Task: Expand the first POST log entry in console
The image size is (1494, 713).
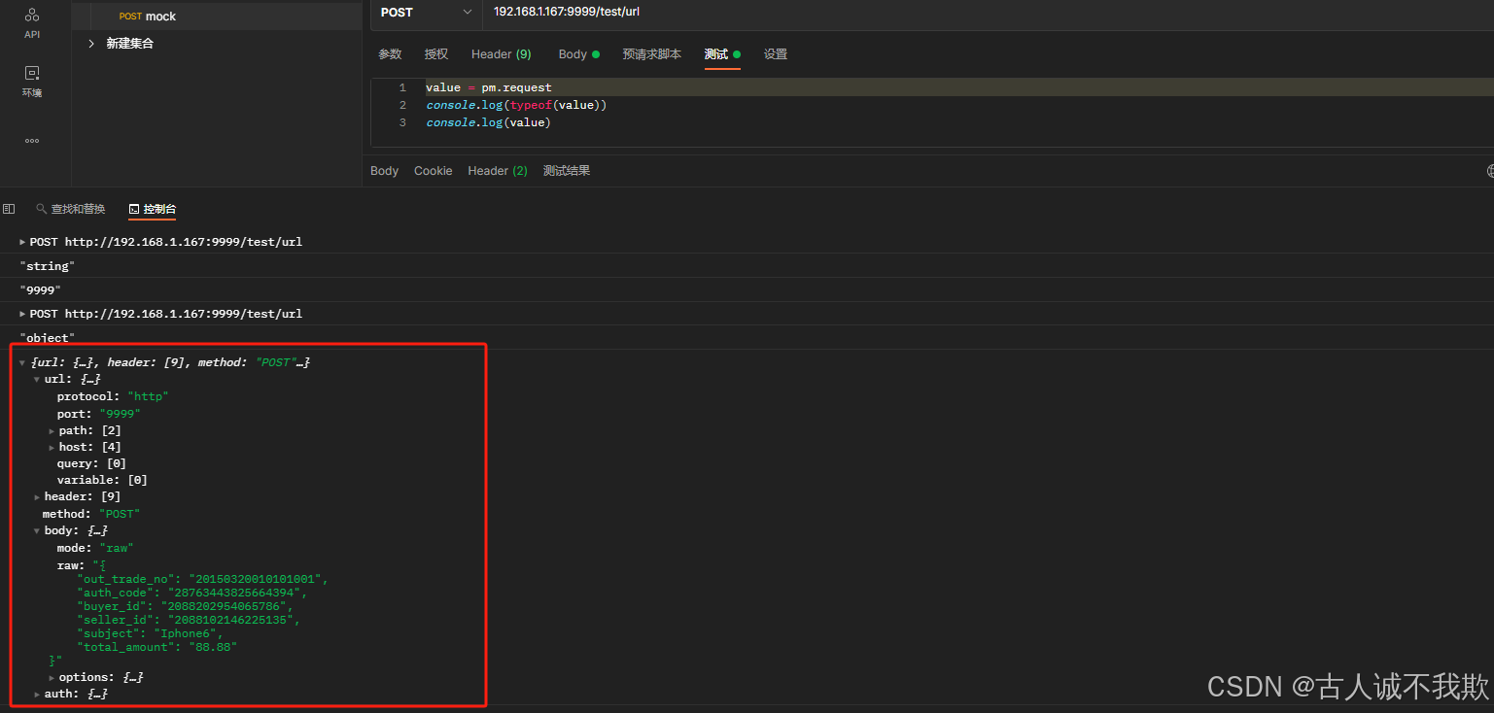Action: pos(22,242)
